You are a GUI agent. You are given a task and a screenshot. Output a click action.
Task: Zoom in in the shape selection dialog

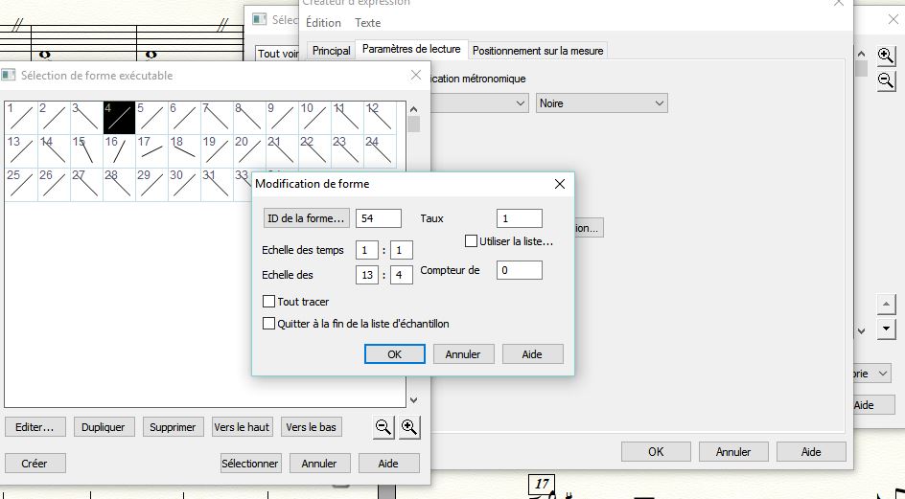(409, 427)
